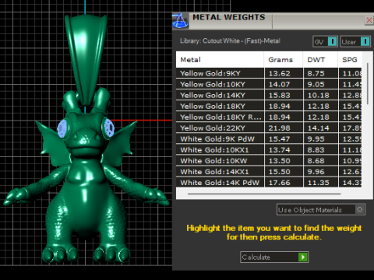Select the Yellow Gold:10KY row

269,84
